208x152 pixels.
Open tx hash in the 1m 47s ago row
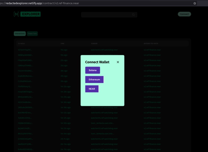point(25,118)
